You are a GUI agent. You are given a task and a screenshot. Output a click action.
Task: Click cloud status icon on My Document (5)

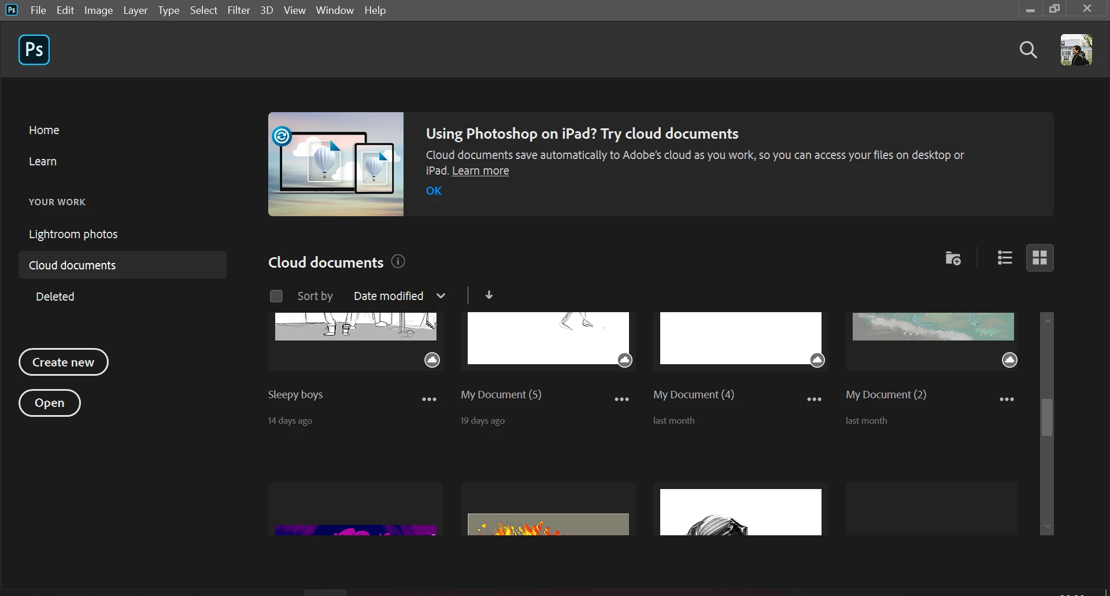tap(624, 360)
